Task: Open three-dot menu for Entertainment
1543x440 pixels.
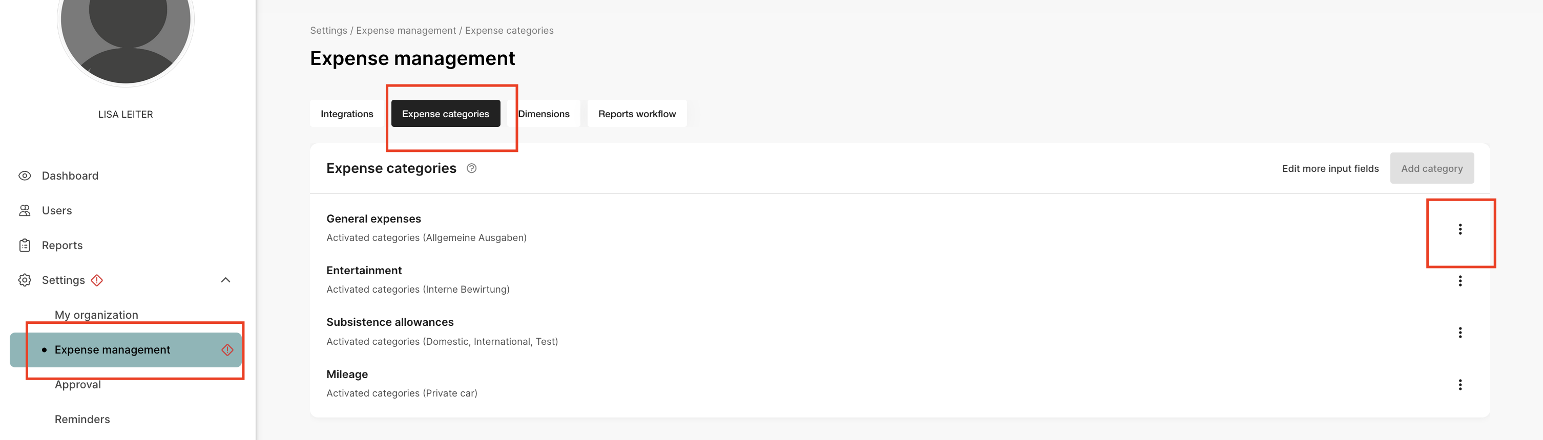Action: point(1459,281)
